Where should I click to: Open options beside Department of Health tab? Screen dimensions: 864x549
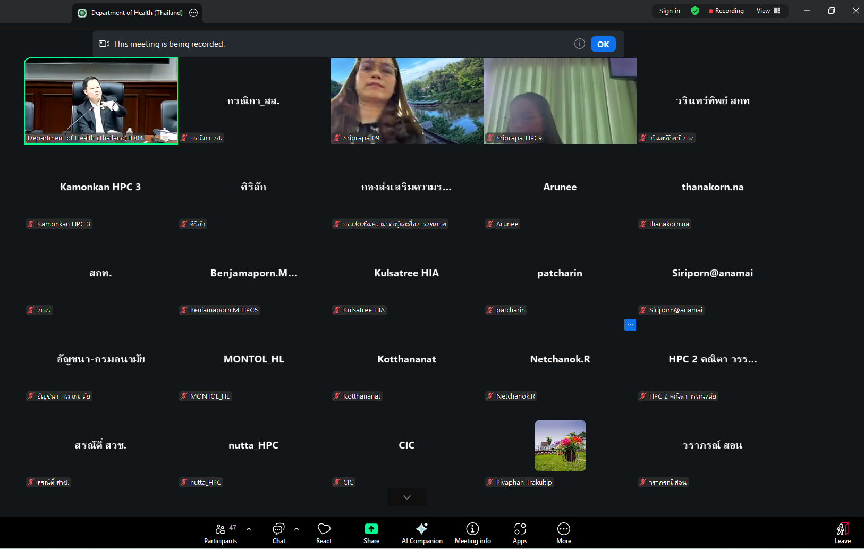tap(193, 13)
